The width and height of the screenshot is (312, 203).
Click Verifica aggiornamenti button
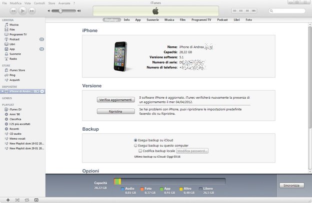point(116,100)
